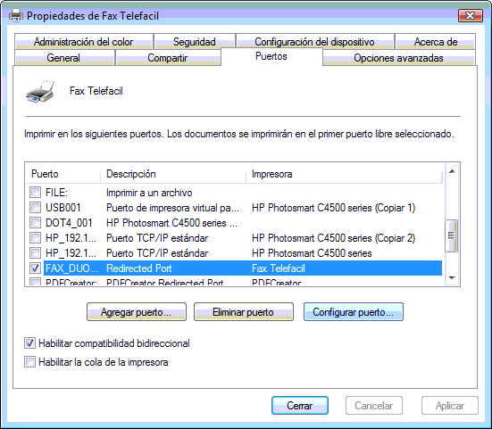
Task: Switch to the General tab
Action: (x=64, y=58)
